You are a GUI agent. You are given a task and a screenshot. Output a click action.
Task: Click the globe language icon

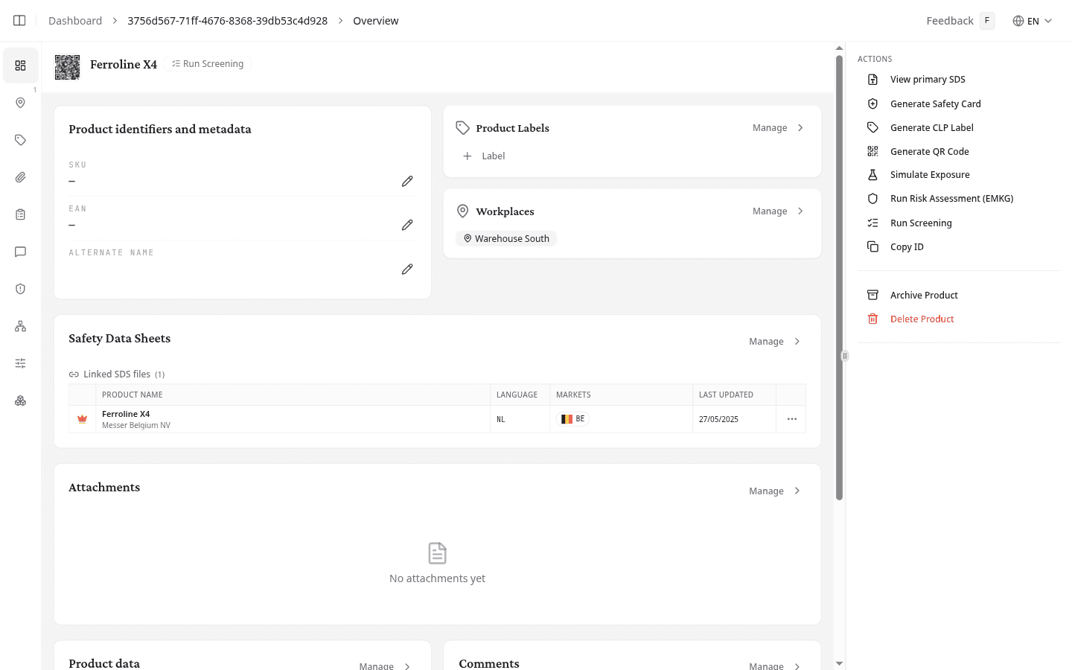[1018, 21]
